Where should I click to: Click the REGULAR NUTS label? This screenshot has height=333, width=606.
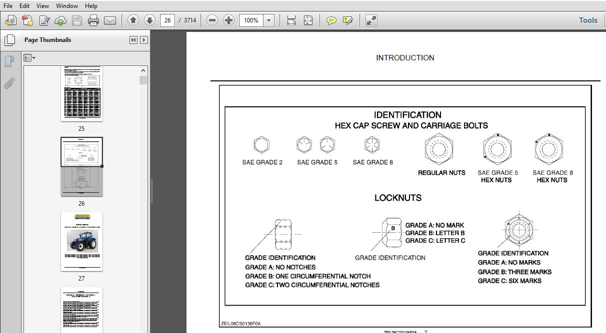[441, 173]
